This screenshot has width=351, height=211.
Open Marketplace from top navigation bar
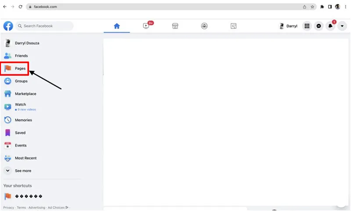coord(175,26)
